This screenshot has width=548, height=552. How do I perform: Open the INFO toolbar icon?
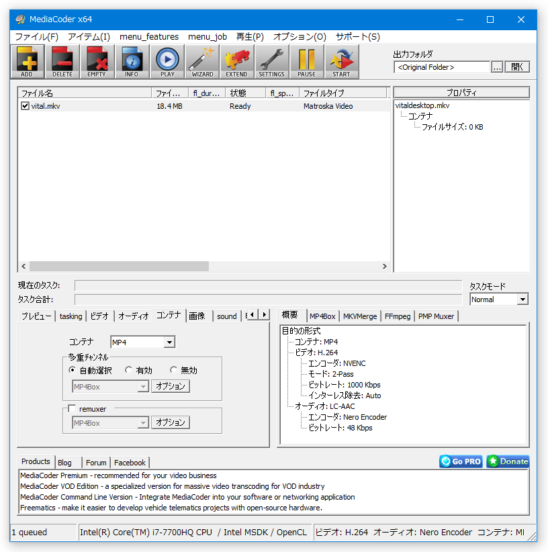pyautogui.click(x=132, y=61)
